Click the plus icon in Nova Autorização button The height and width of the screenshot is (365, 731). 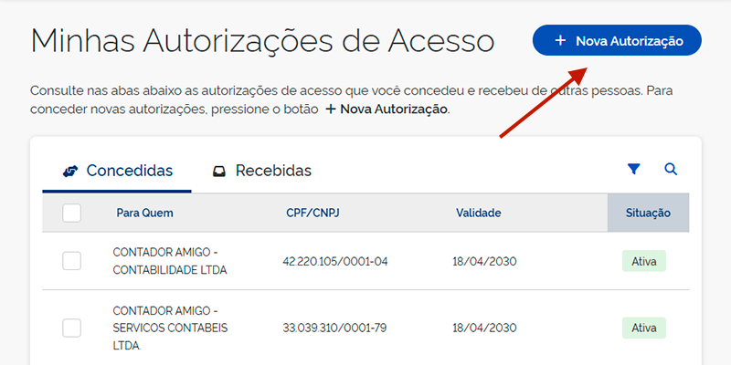click(560, 41)
